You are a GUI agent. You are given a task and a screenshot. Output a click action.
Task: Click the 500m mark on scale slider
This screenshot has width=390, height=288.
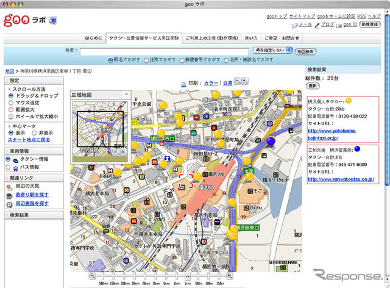tap(198, 276)
